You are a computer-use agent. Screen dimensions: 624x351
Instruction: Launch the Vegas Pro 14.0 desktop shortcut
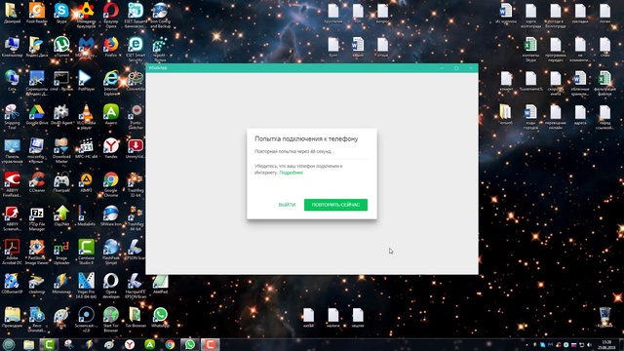[x=86, y=286]
